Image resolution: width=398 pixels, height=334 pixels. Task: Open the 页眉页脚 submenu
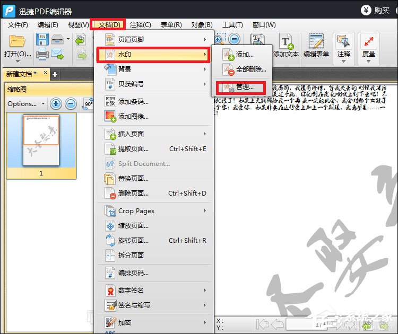(x=154, y=39)
